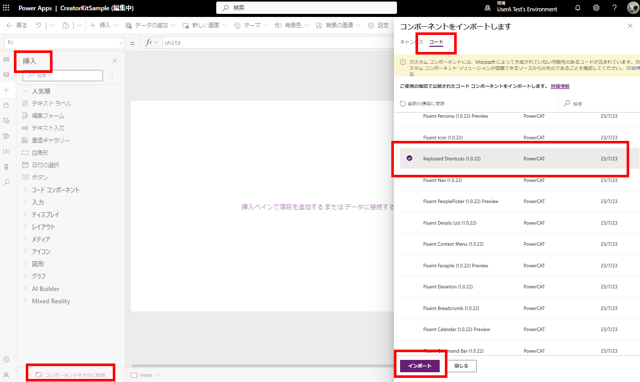Viewport: 640px width, 382px height.
Task: Open the 詳細情報 link about code components
Action: (560, 86)
